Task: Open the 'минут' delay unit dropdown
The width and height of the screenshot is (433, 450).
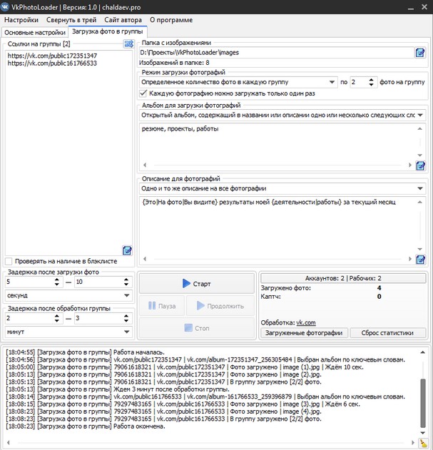Action: click(x=68, y=332)
